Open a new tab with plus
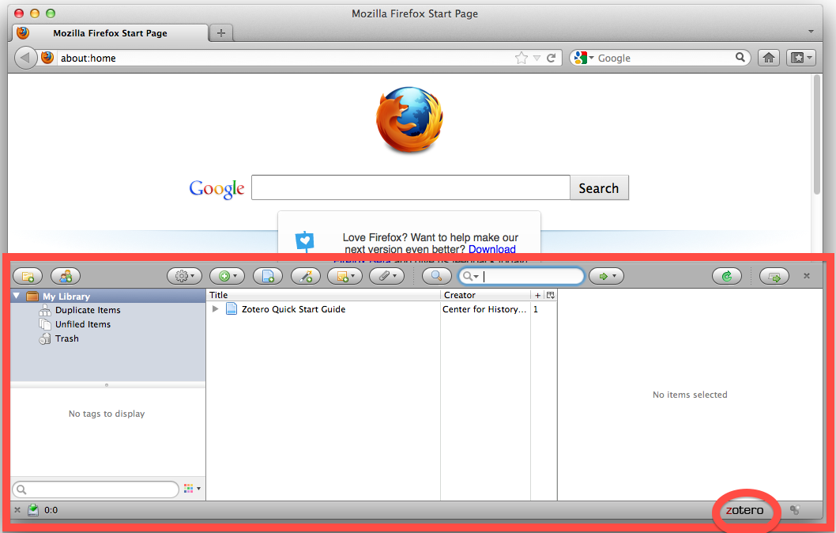Screen dimensions: 836x533 [x=220, y=33]
